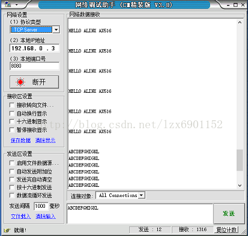Click the 接收 : 1316 received counter
Screen dimensions: 248x236
click(x=193, y=229)
